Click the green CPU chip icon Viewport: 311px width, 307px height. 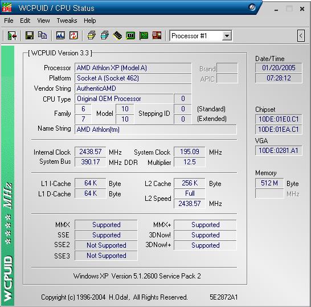click(130, 36)
